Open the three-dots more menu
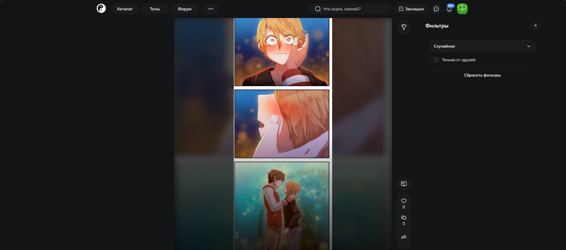 click(211, 9)
